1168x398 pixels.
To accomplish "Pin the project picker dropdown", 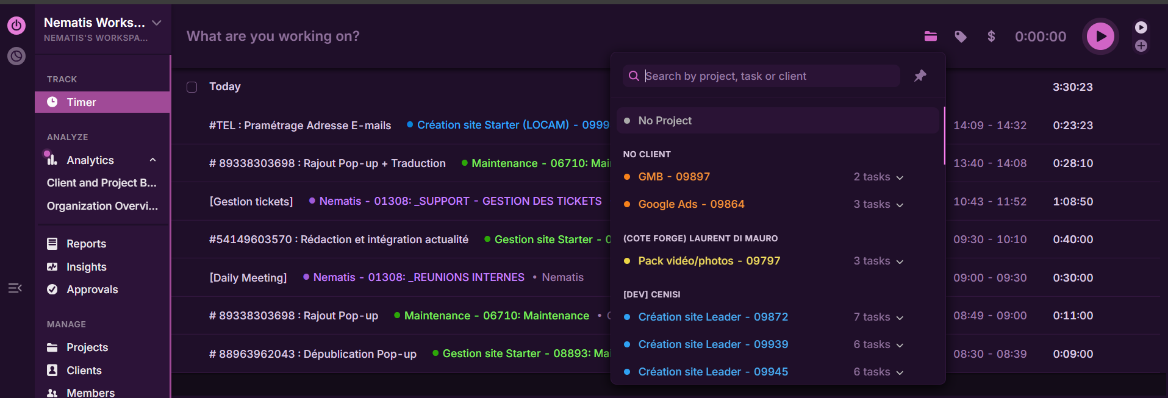I will [x=920, y=76].
